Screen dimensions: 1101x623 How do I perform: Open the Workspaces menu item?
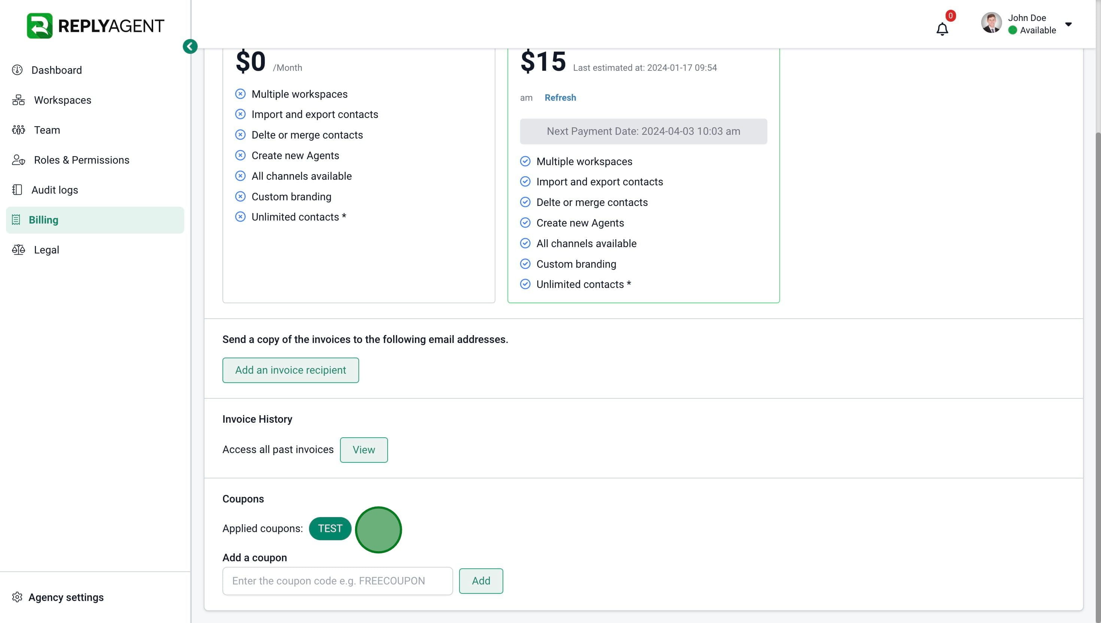[x=63, y=100]
